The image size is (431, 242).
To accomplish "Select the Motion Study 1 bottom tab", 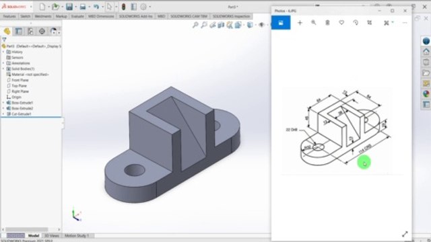I will pos(77,236).
